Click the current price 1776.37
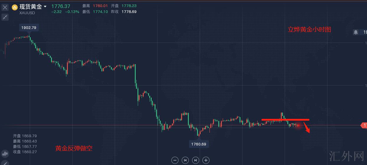 tap(61, 6)
